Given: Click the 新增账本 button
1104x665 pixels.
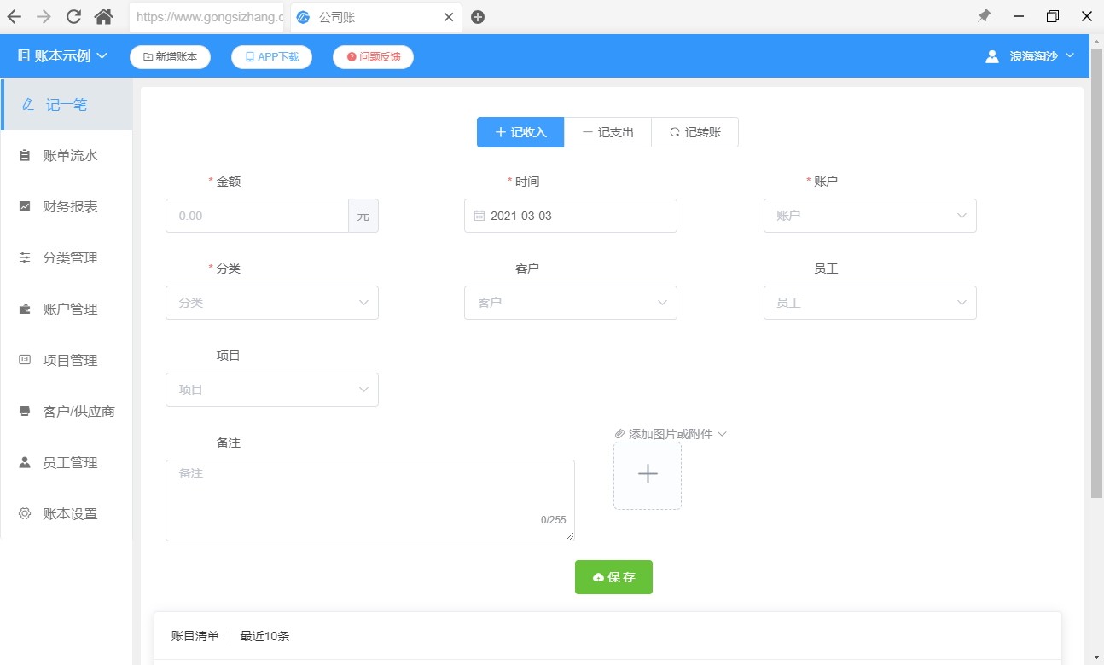Looking at the screenshot, I should pos(170,57).
